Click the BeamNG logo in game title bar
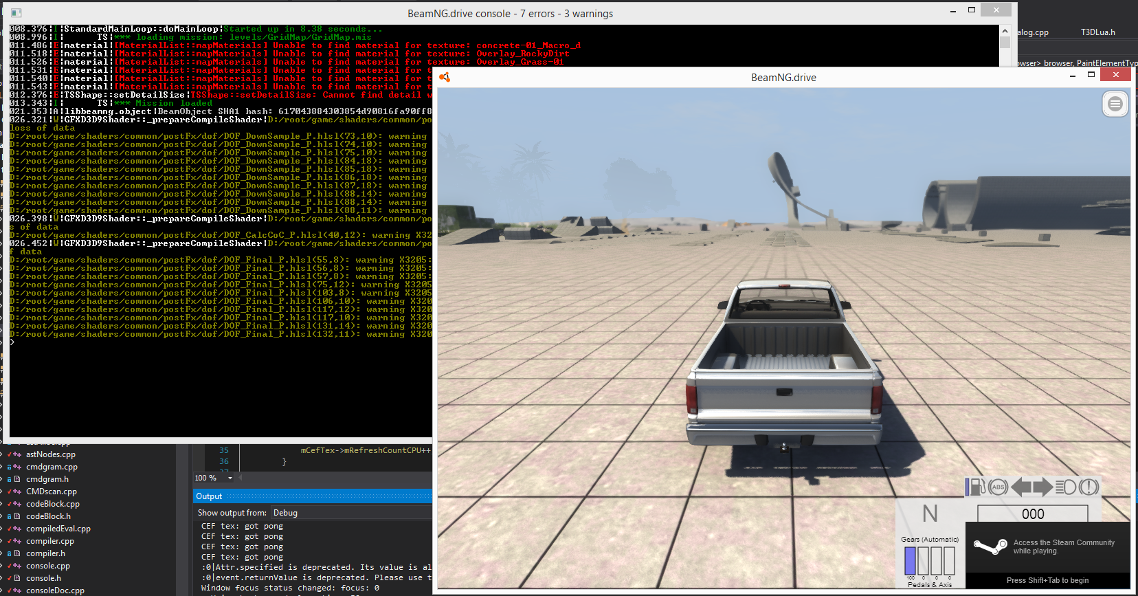1138x596 pixels. (445, 77)
